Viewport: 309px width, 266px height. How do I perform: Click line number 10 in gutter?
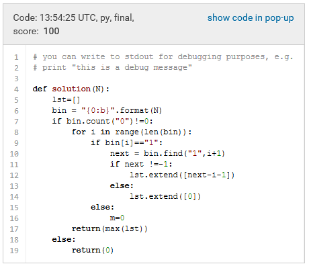click(x=14, y=154)
